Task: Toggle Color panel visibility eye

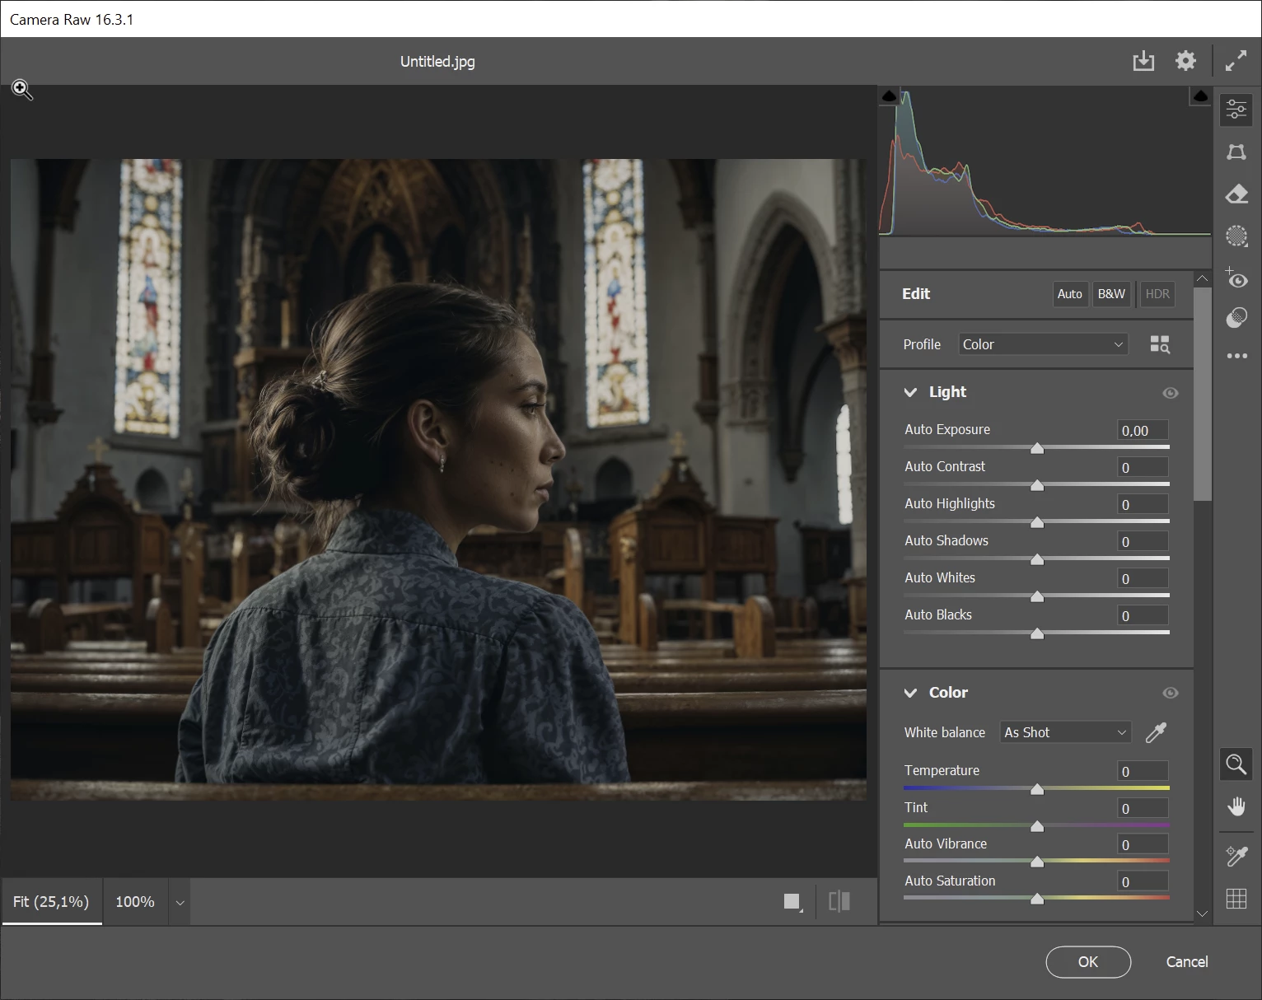Action: (1170, 694)
